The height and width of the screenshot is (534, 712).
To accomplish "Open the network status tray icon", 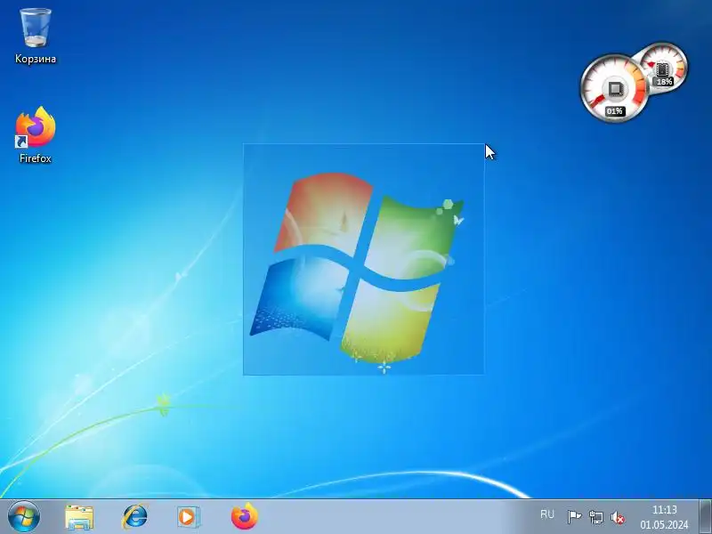I will (595, 517).
